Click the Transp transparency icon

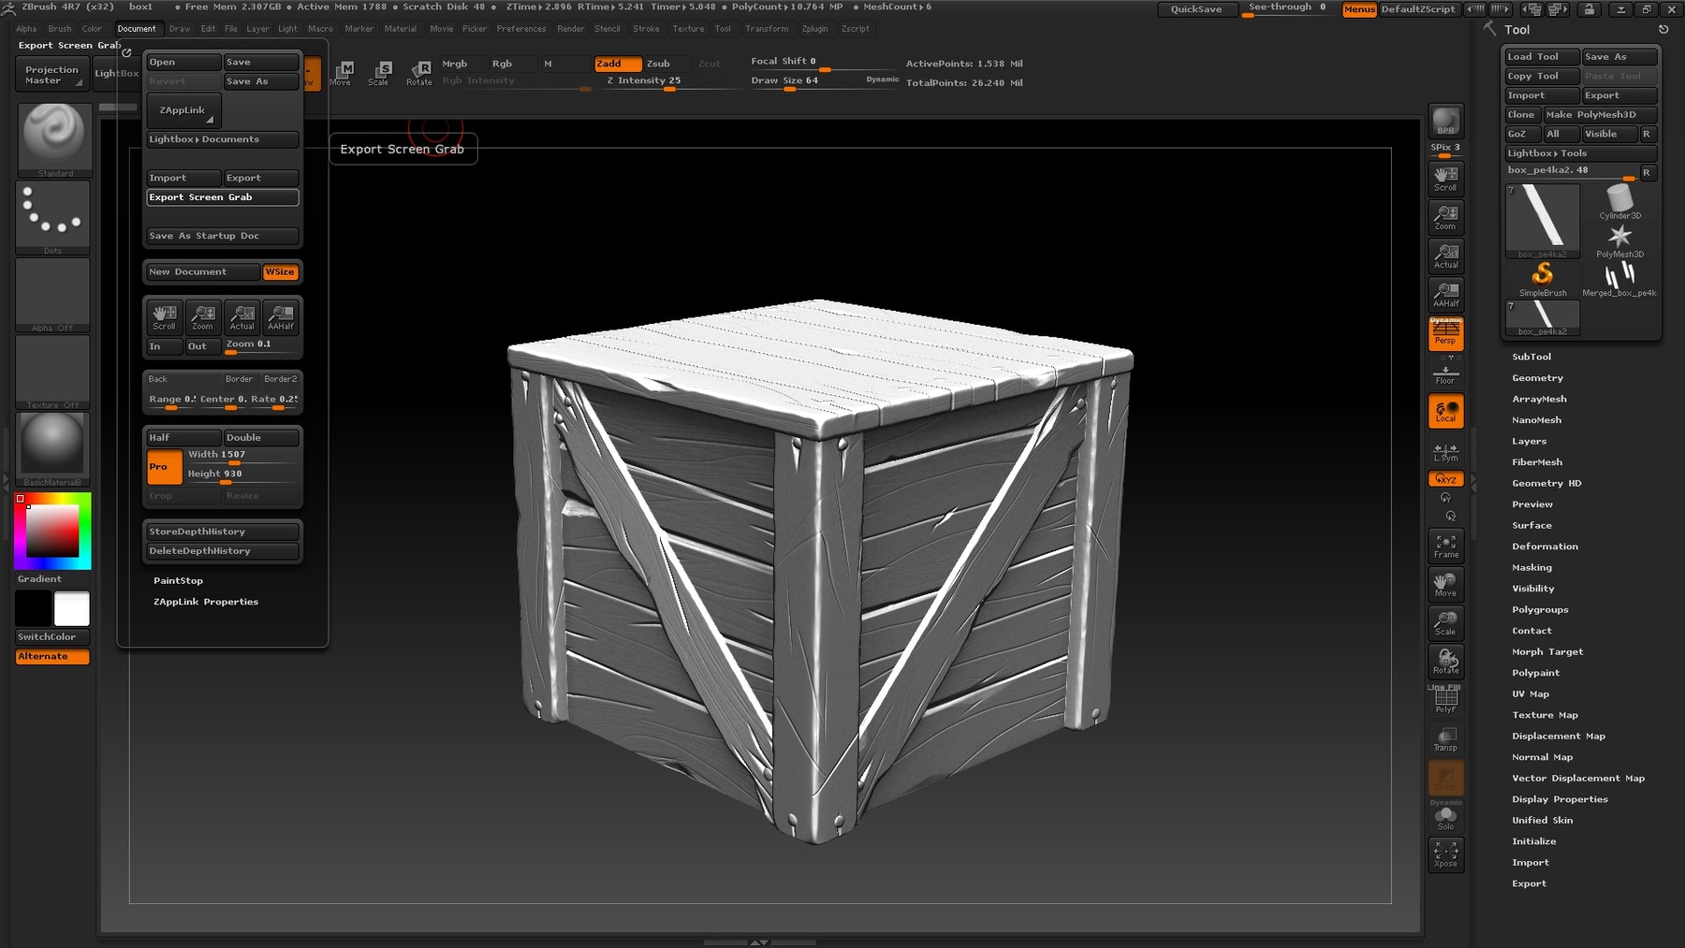(1445, 737)
